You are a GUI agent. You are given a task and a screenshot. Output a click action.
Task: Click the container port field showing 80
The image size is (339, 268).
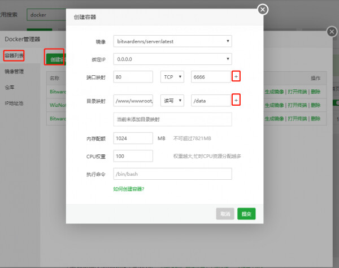coord(133,77)
